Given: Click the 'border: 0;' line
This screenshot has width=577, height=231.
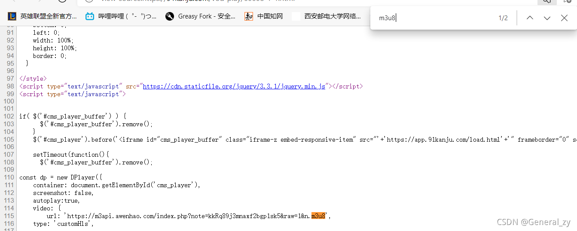Looking at the screenshot, I should [x=50, y=56].
